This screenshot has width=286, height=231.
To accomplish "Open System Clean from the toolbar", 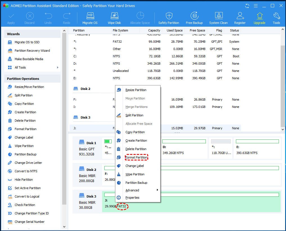I will [x=219, y=18].
